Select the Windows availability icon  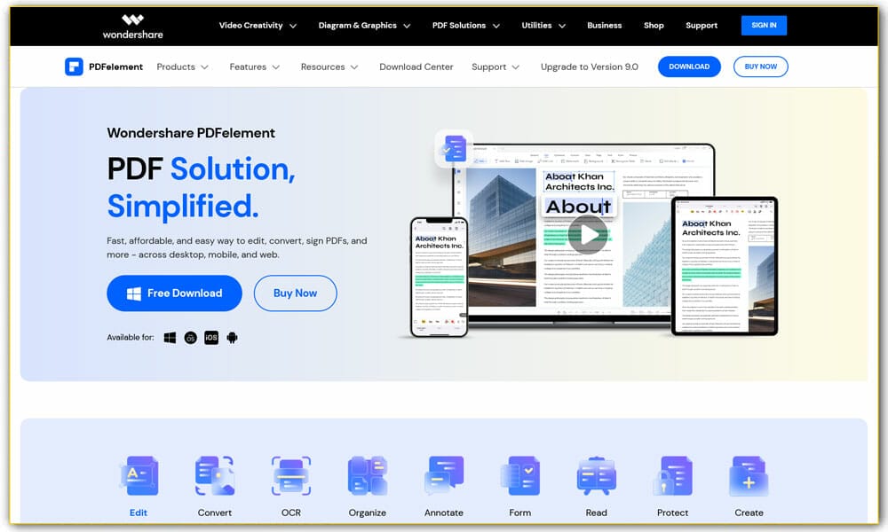[x=169, y=338]
